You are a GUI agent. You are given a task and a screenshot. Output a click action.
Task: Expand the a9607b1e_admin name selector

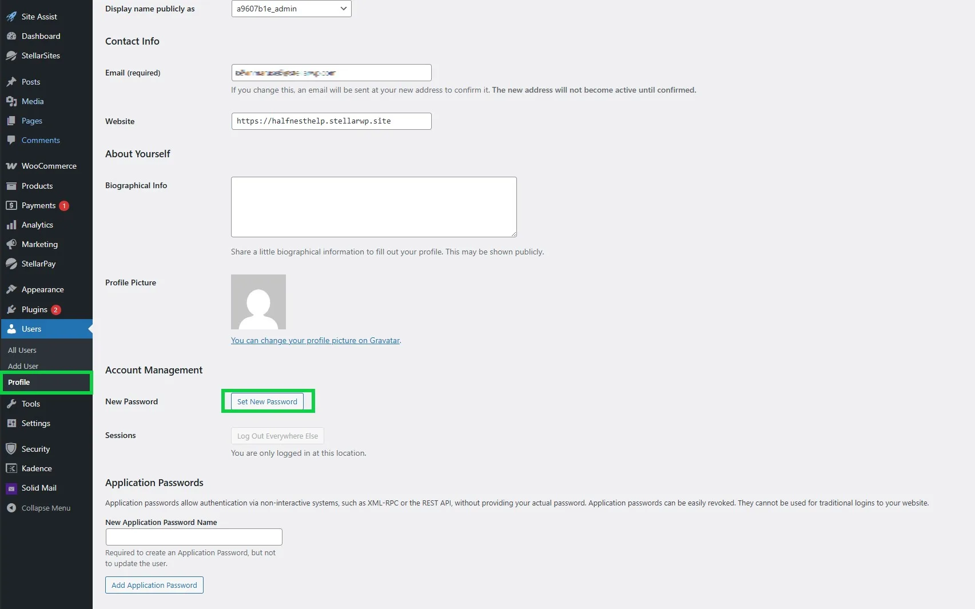[290, 9]
